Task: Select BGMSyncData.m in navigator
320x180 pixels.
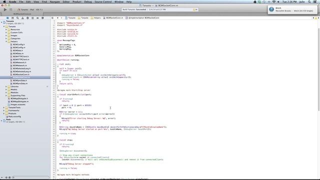Action: [20, 83]
